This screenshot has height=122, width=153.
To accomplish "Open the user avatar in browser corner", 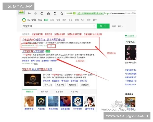I will pos(21,12).
